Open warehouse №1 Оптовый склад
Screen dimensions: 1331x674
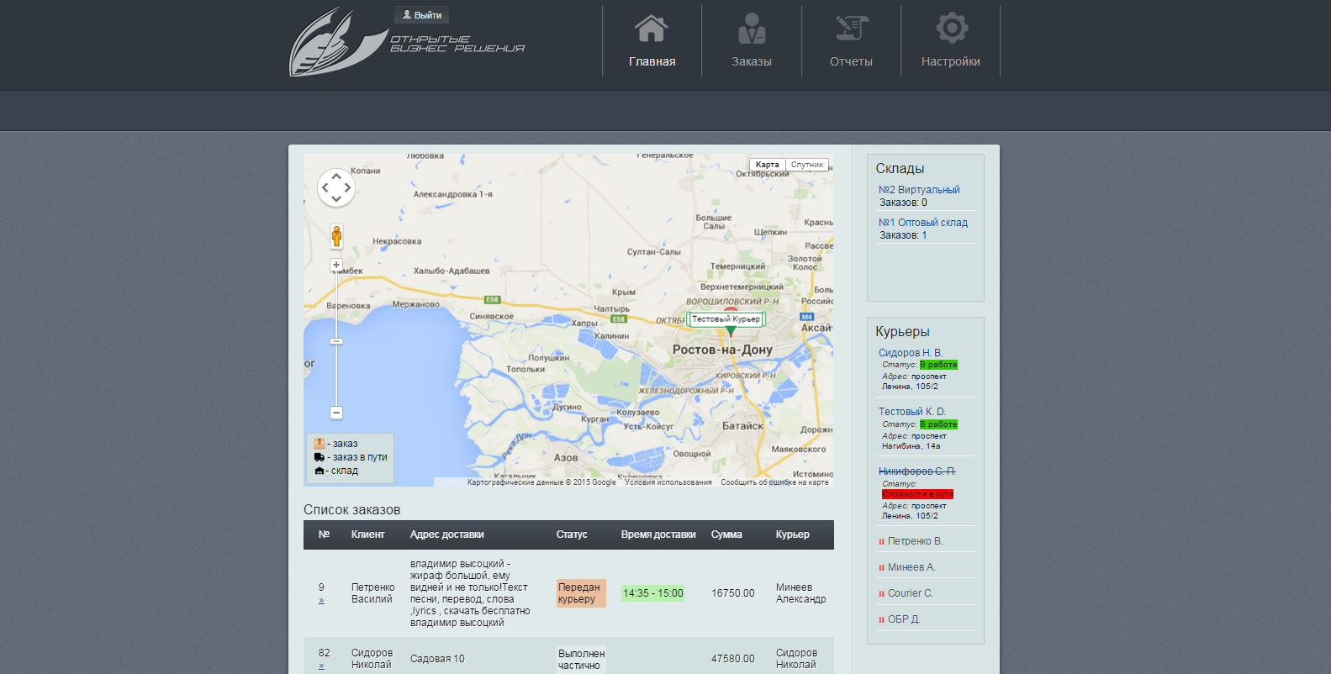(x=923, y=223)
